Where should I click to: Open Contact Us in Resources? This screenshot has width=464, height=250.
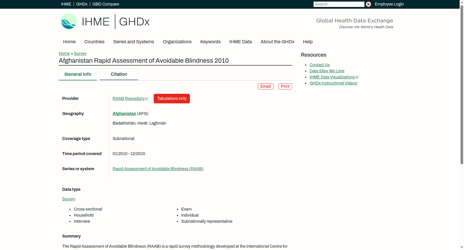pyautogui.click(x=320, y=65)
